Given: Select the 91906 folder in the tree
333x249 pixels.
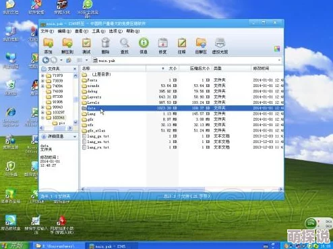Looking at the screenshot, I should click(55, 102).
